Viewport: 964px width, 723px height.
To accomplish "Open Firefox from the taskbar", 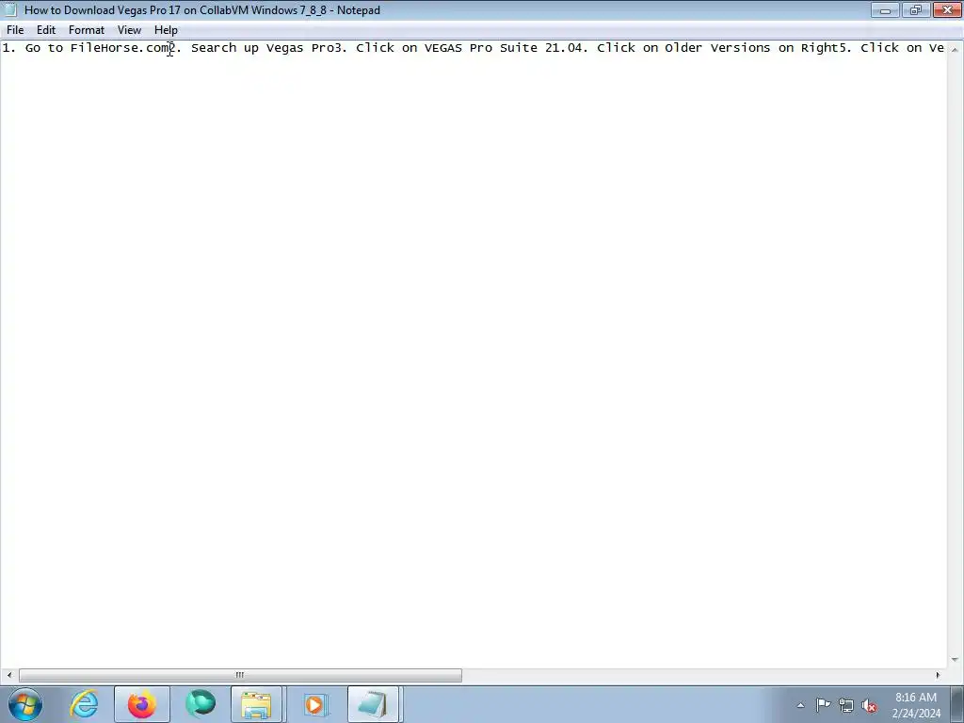I will tap(142, 704).
